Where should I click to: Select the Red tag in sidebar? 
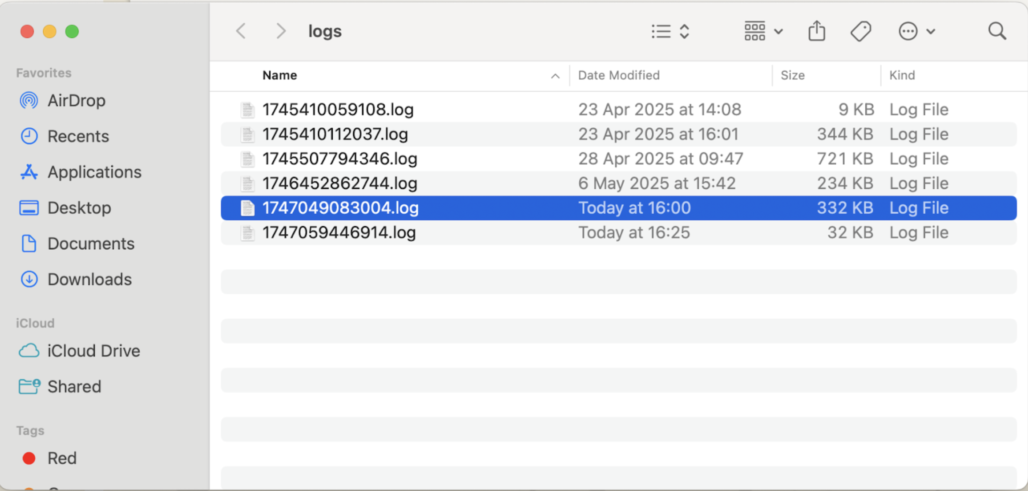[x=62, y=458]
